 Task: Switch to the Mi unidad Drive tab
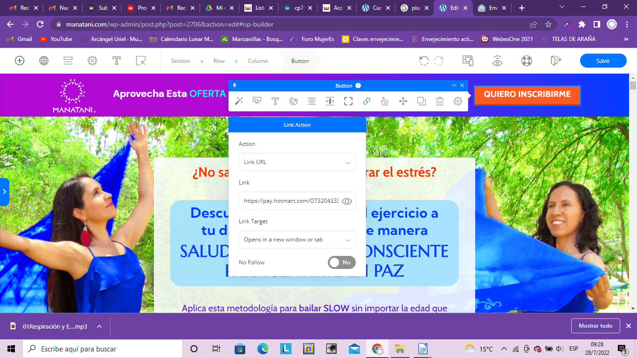(220, 8)
